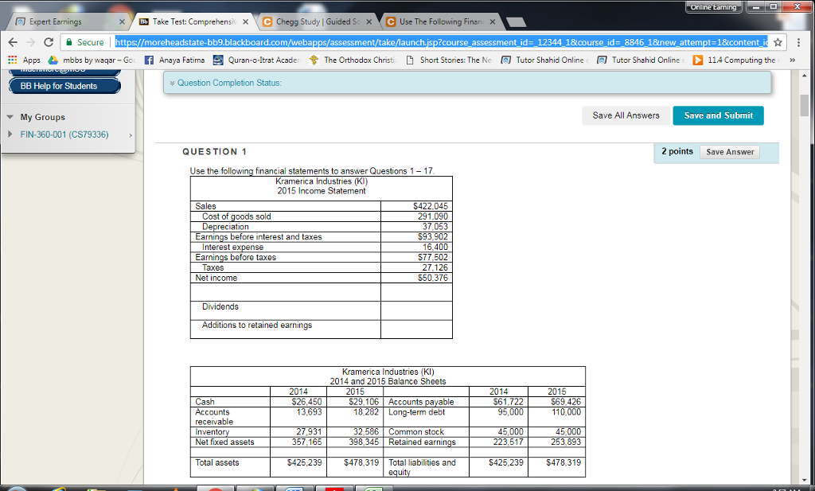Image resolution: width=815 pixels, height=491 pixels.
Task: Open the Anaya Fatima Facebook bookmark
Action: pyautogui.click(x=165, y=60)
